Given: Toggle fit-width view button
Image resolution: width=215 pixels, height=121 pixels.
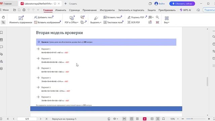Looking at the screenshot, I should click(x=124, y=119).
